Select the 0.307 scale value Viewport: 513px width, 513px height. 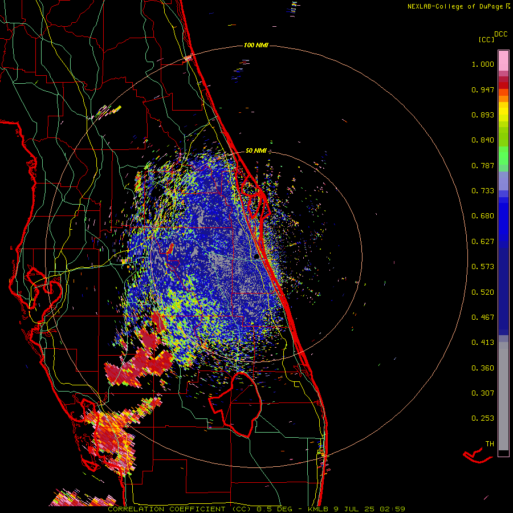coord(483,393)
